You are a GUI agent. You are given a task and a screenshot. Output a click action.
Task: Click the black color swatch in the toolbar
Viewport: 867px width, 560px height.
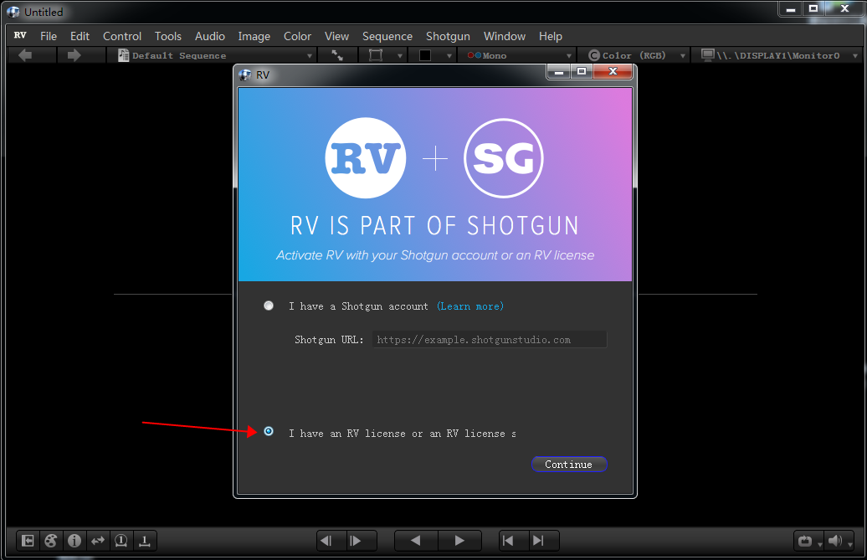pyautogui.click(x=426, y=54)
